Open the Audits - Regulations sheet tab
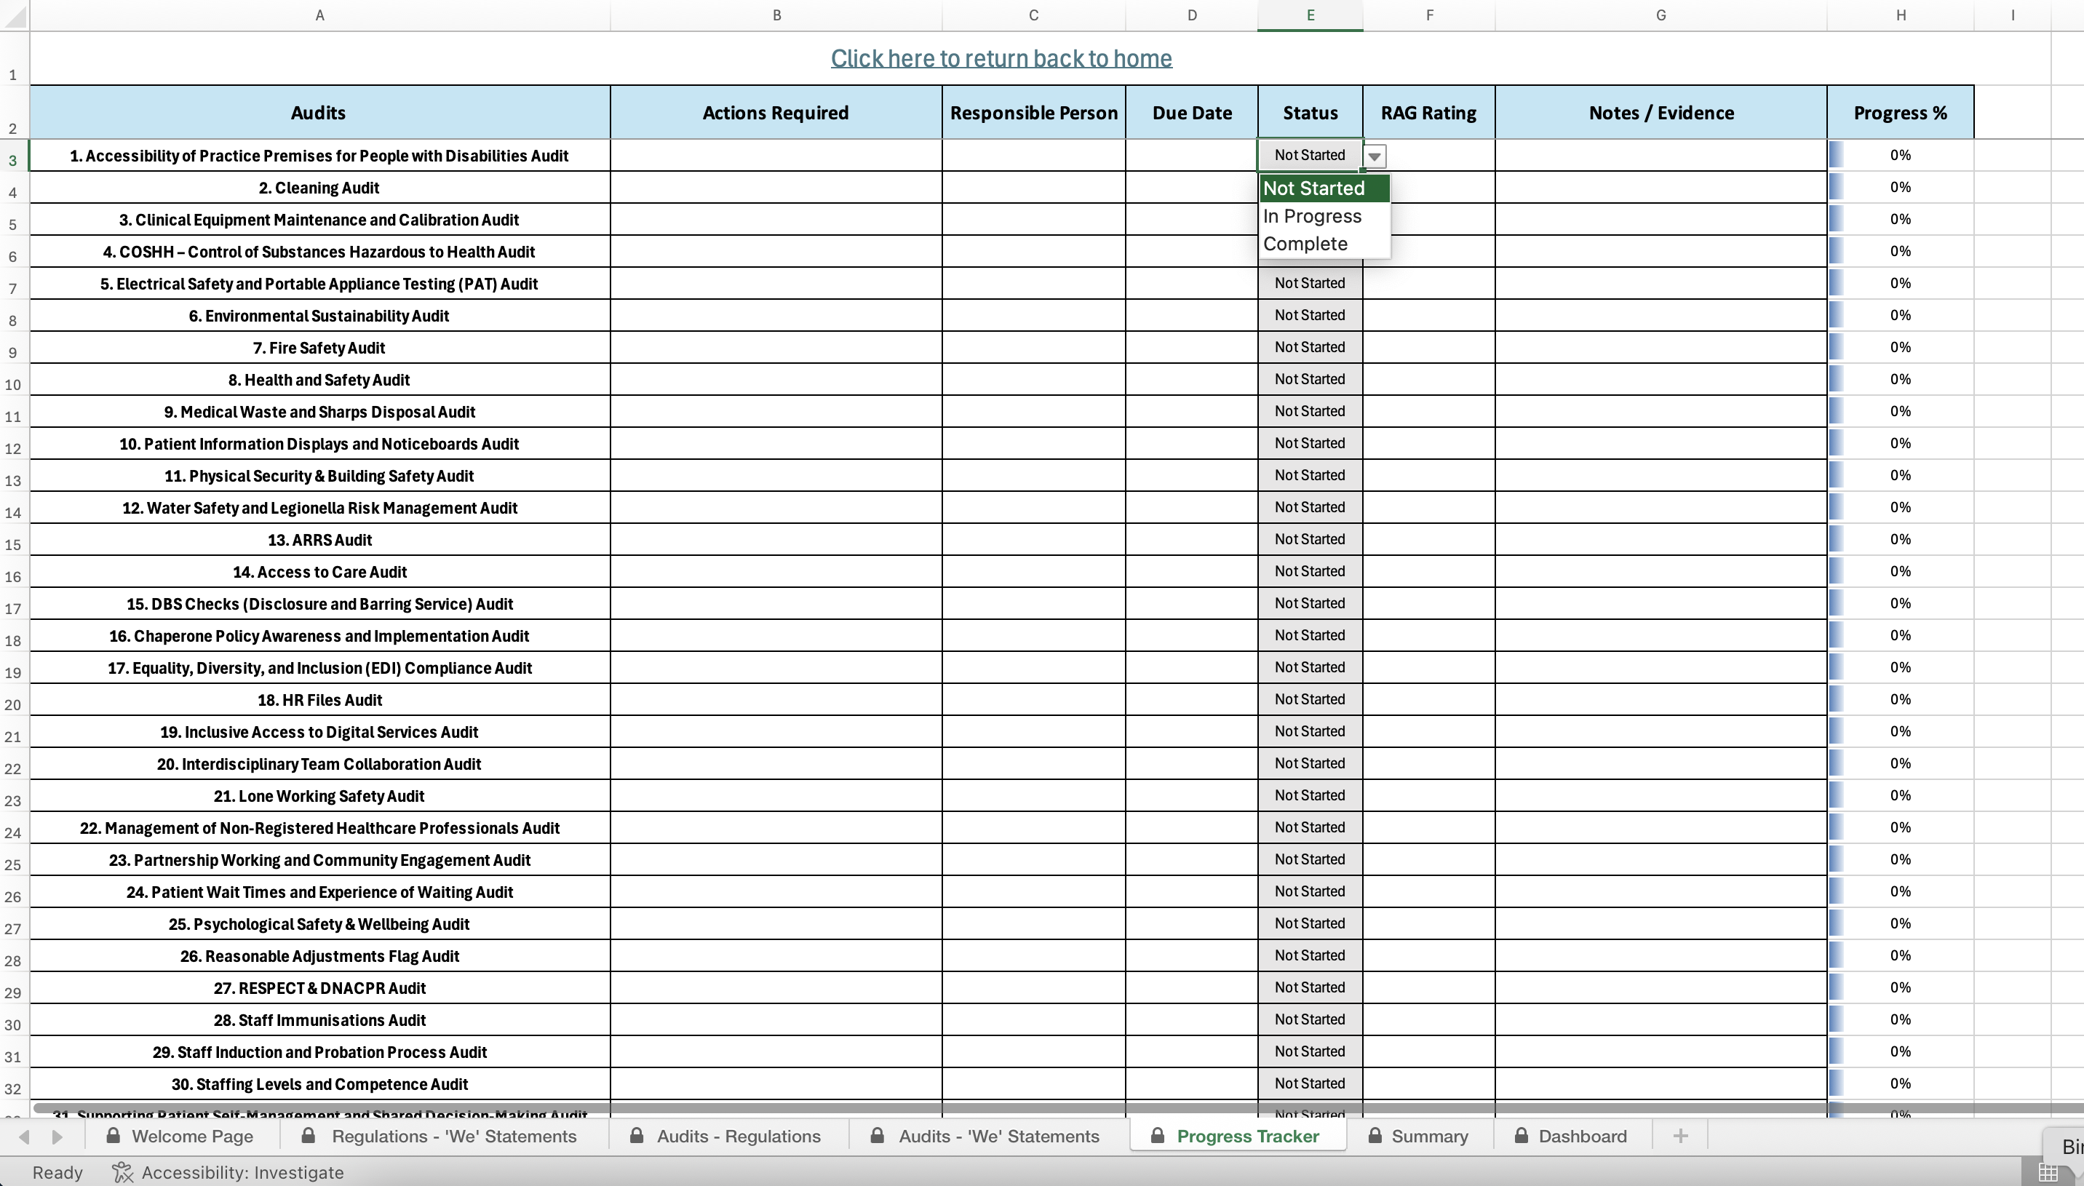This screenshot has height=1186, width=2084. [x=738, y=1137]
